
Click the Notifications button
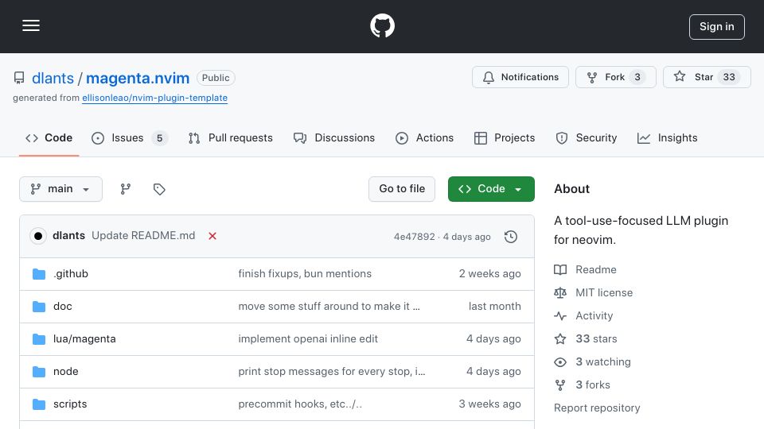click(x=520, y=77)
